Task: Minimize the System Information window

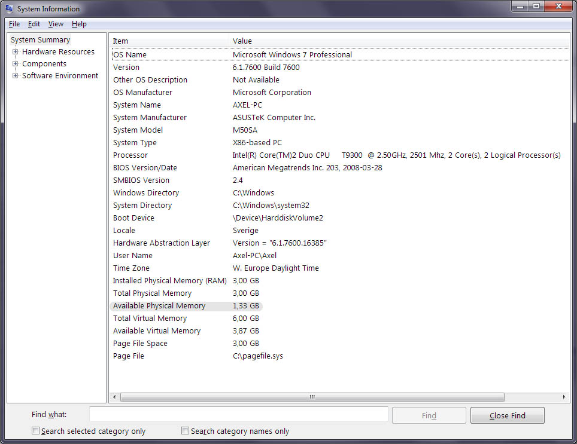Action: [x=520, y=6]
